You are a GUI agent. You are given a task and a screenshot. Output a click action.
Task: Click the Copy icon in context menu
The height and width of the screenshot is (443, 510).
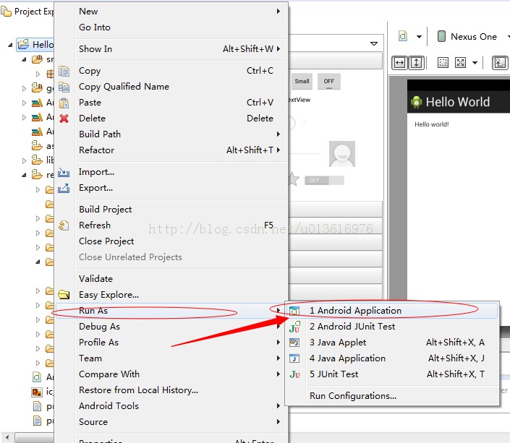point(64,71)
